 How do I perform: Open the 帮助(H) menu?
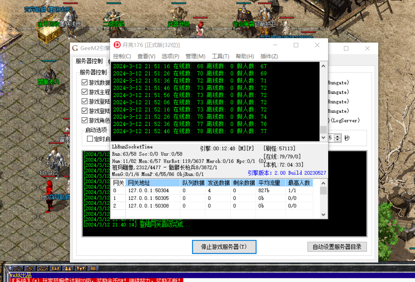pyautogui.click(x=245, y=56)
